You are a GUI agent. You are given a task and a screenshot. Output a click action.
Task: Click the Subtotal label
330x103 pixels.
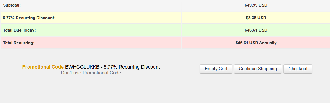[x=12, y=5]
